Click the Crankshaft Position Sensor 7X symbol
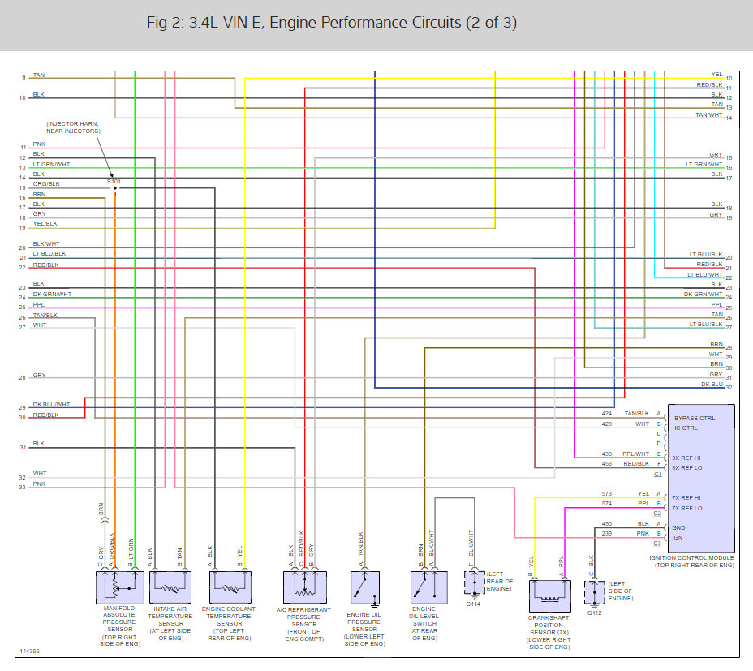 550,596
